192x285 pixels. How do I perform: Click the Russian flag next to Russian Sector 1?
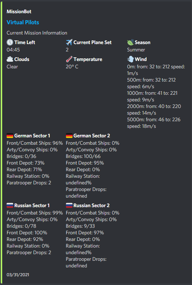10,206
